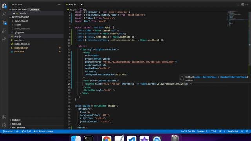The height and width of the screenshot is (141, 251).
Task: Open the yarn.lock file
Action: (19, 52)
